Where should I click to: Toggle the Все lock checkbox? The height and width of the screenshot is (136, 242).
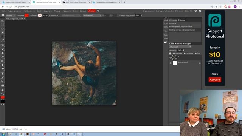click(x=196, y=53)
